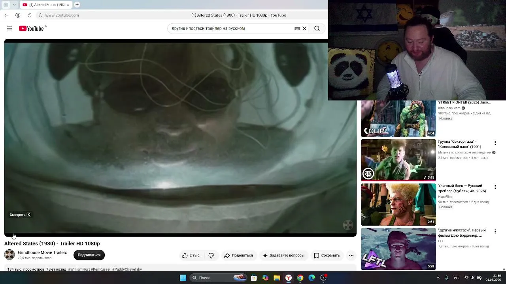The image size is (506, 284).
Task: Open File Explorer from the taskbar
Action: (277, 278)
